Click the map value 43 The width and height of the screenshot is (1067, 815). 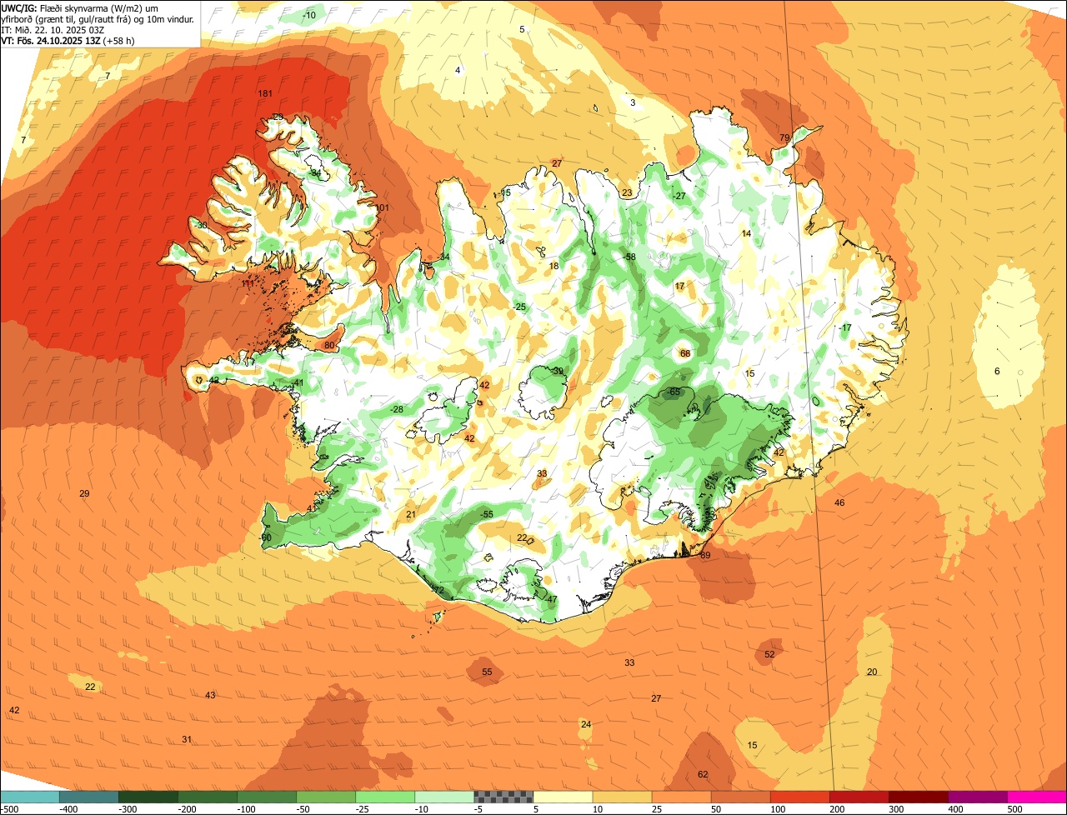(x=210, y=695)
